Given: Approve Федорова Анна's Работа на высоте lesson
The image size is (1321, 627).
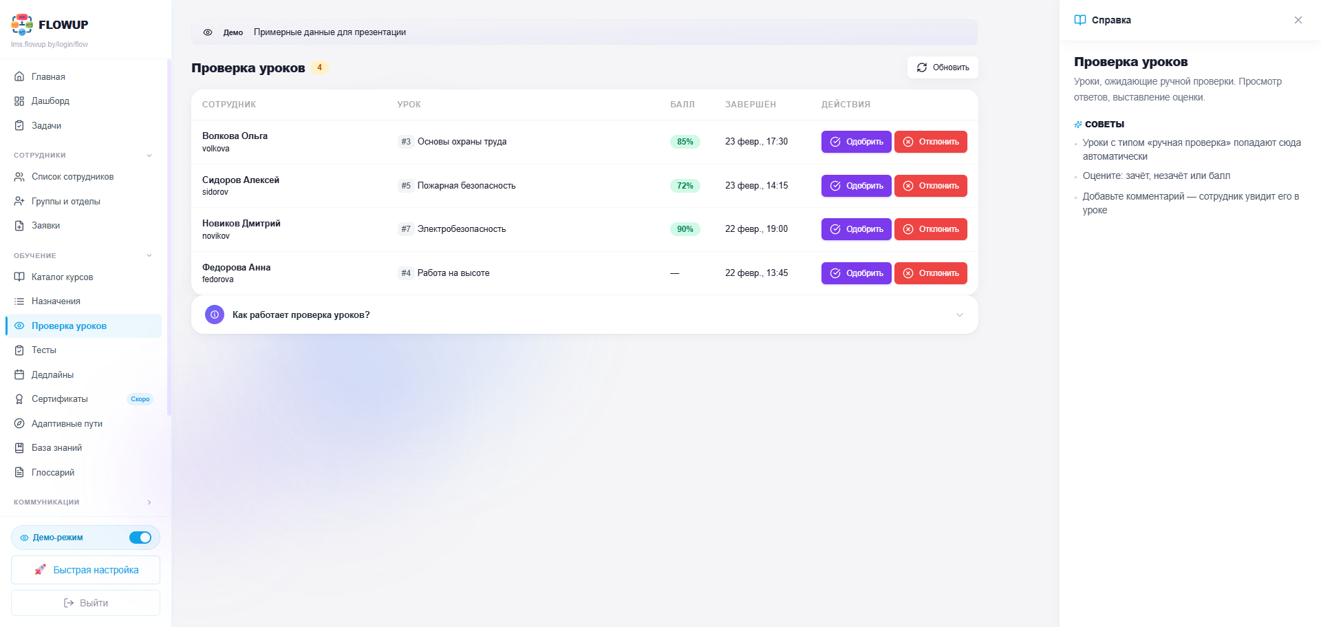Looking at the screenshot, I should click(856, 273).
